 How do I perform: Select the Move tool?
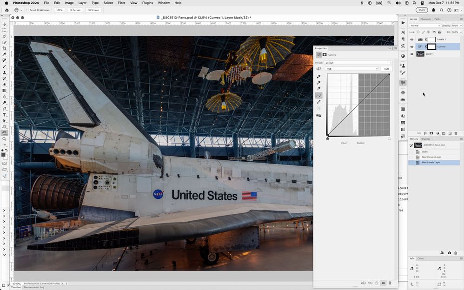pyautogui.click(x=5, y=24)
